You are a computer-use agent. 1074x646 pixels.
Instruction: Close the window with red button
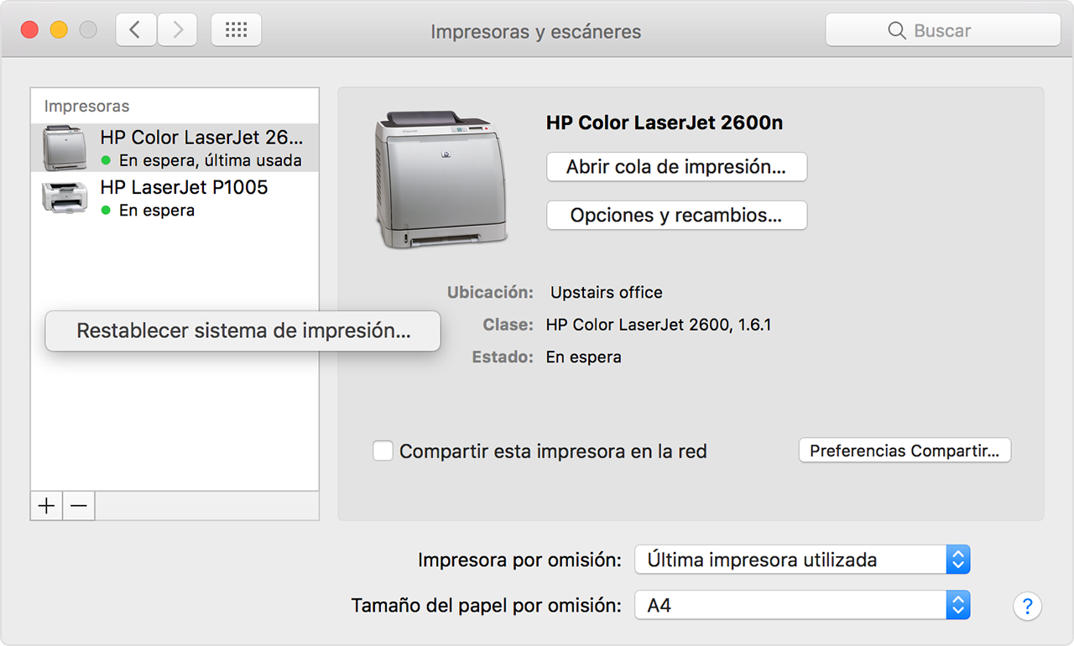(x=29, y=30)
